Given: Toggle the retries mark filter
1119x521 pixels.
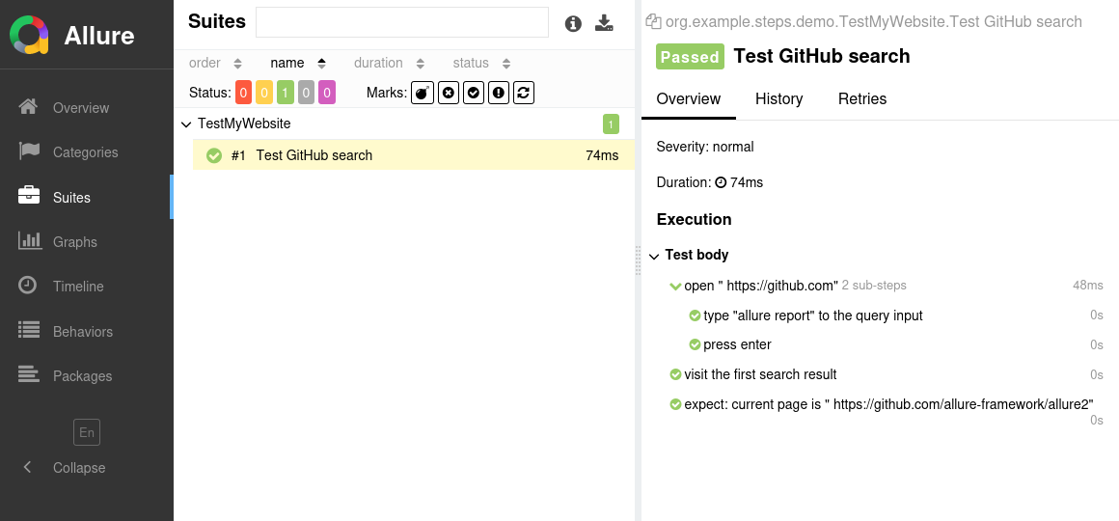Looking at the screenshot, I should point(524,93).
